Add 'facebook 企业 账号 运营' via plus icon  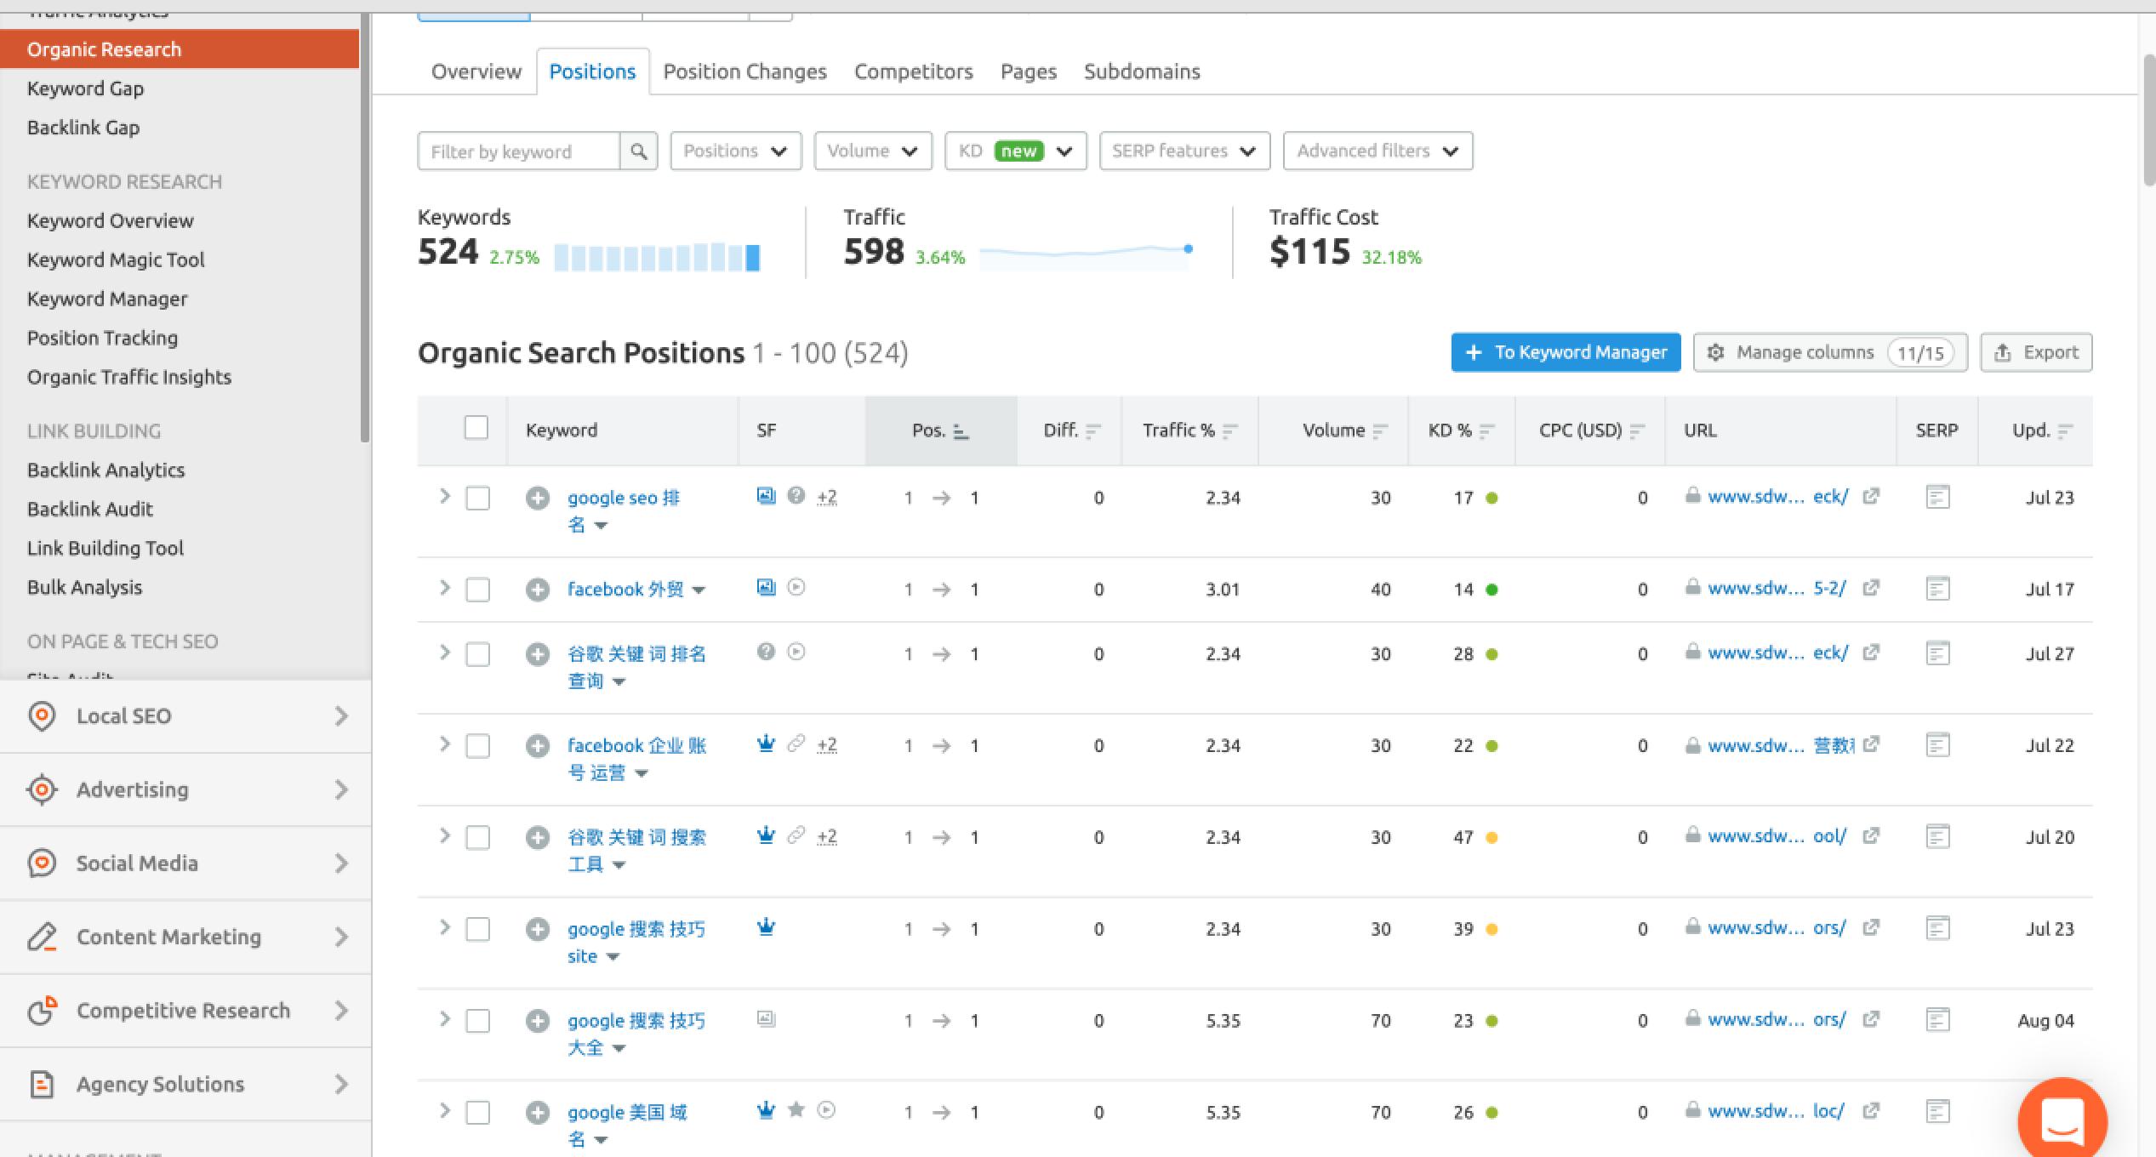[537, 746]
